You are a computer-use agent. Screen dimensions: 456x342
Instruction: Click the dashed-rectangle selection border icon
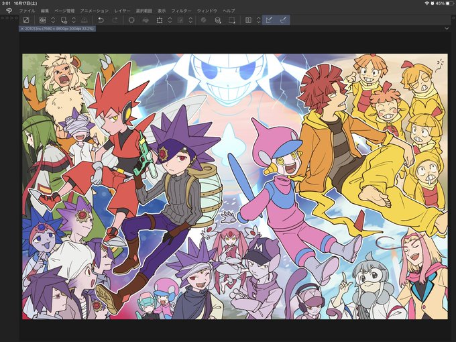(232, 20)
